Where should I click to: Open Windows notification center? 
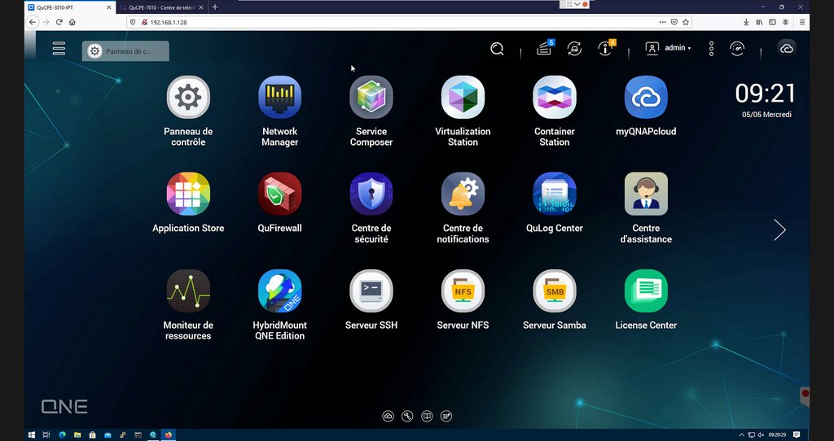[797, 434]
